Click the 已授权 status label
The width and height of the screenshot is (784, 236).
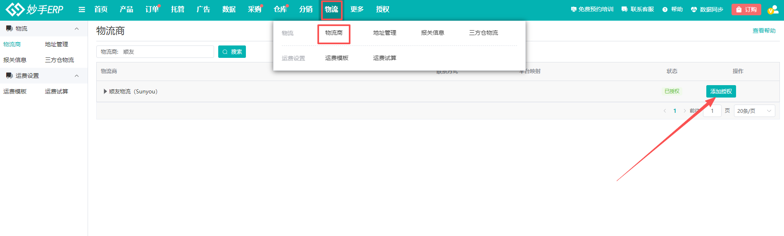coord(672,91)
